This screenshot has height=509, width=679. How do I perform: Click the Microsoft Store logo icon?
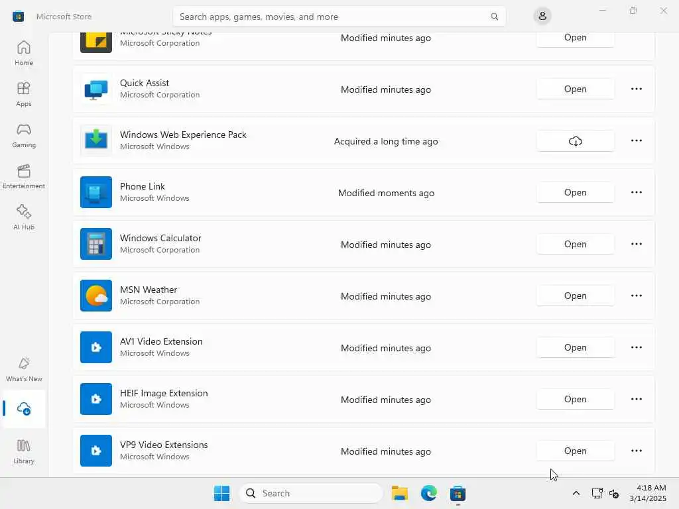click(18, 17)
